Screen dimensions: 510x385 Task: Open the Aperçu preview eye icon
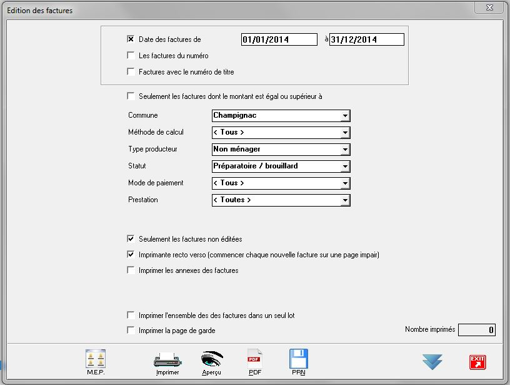coord(212,359)
